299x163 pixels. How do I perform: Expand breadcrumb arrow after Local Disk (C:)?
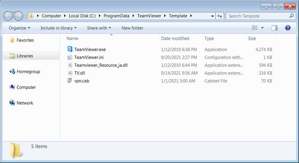click(x=100, y=16)
